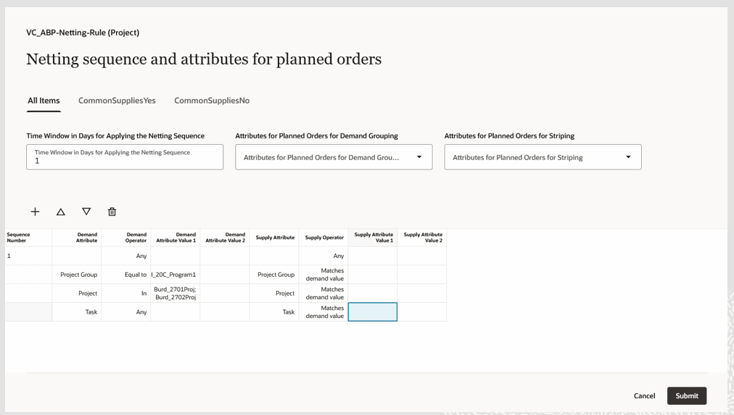The width and height of the screenshot is (734, 415).
Task: Click the Sequence Number column header
Action: point(28,238)
